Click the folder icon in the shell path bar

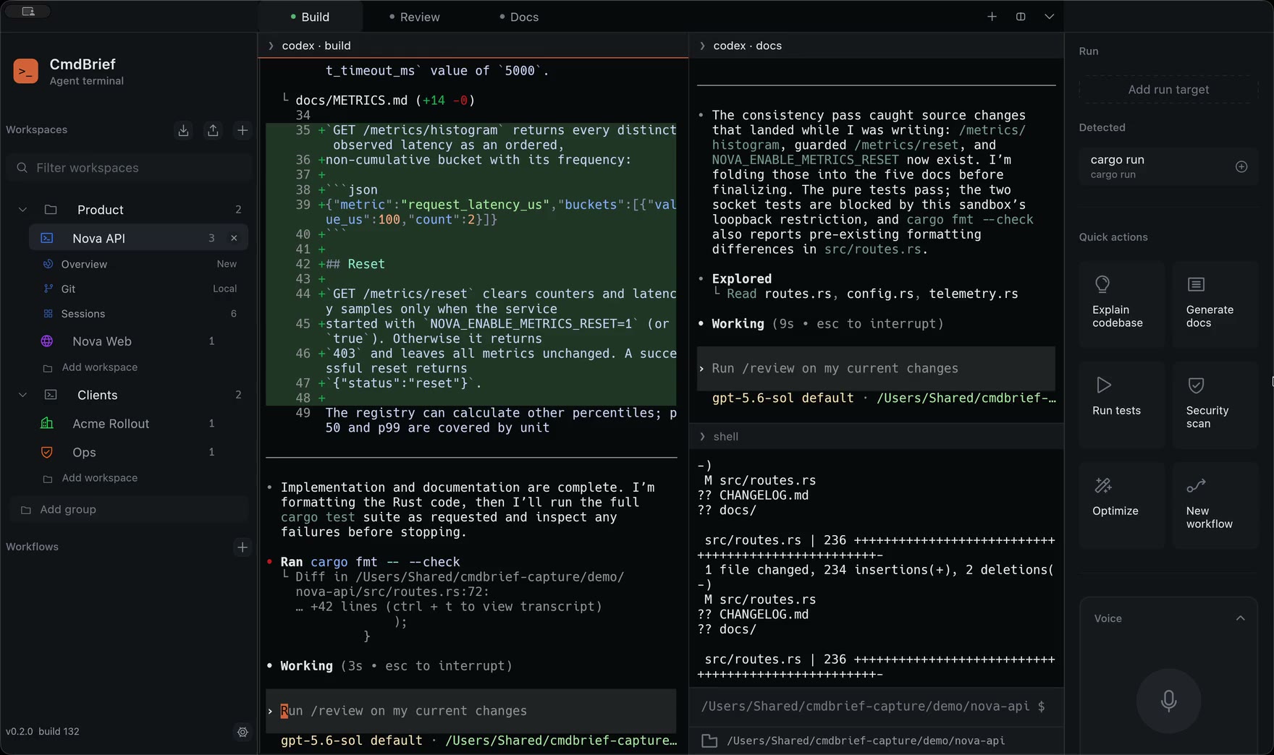click(x=709, y=741)
